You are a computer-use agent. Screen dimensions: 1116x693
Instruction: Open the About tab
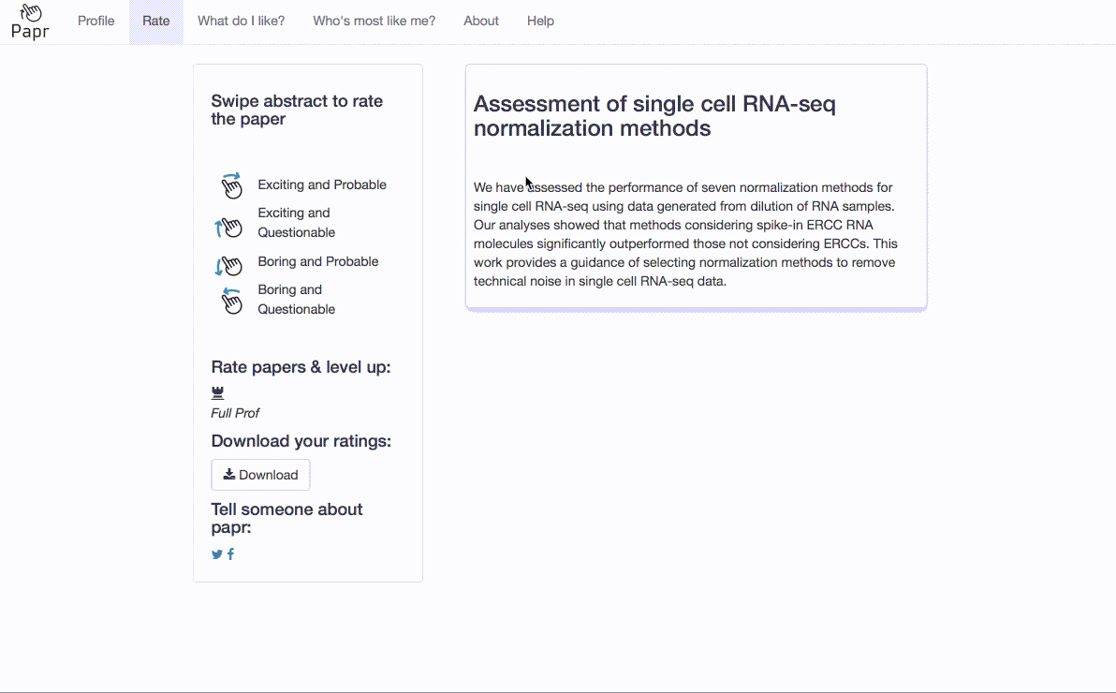click(481, 22)
